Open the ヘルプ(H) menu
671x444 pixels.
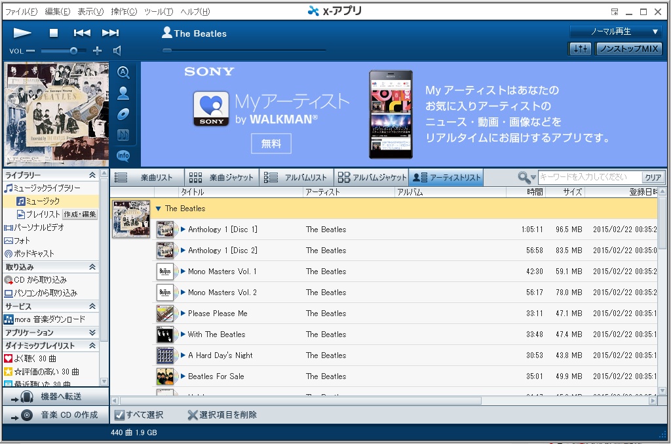(x=195, y=12)
